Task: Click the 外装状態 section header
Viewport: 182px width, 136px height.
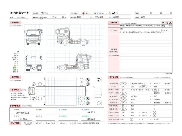Action: [15, 22]
